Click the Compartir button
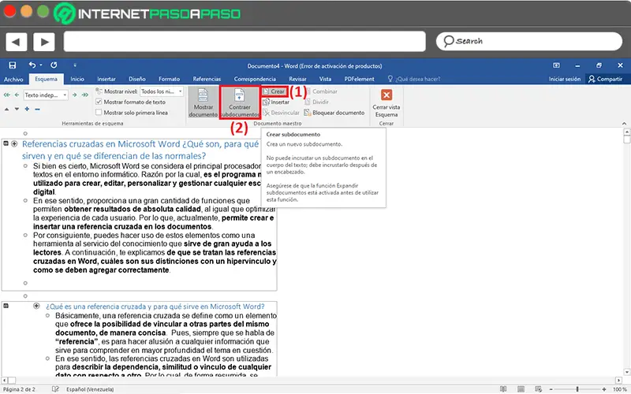The image size is (631, 394). point(605,79)
